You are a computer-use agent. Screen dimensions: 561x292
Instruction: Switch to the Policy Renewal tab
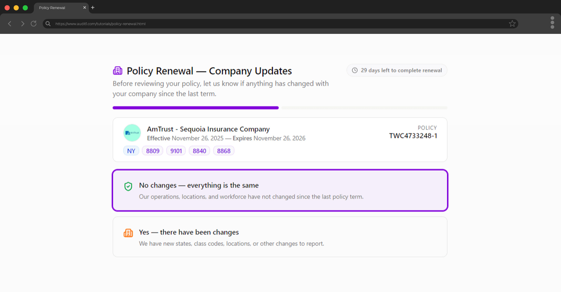pos(56,8)
